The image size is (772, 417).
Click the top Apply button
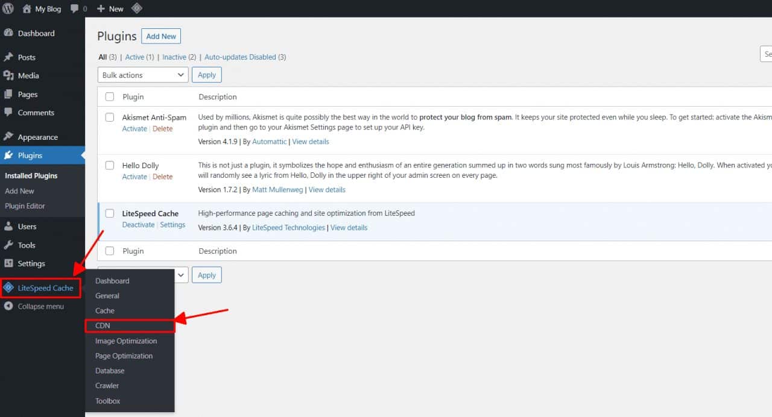pos(207,75)
